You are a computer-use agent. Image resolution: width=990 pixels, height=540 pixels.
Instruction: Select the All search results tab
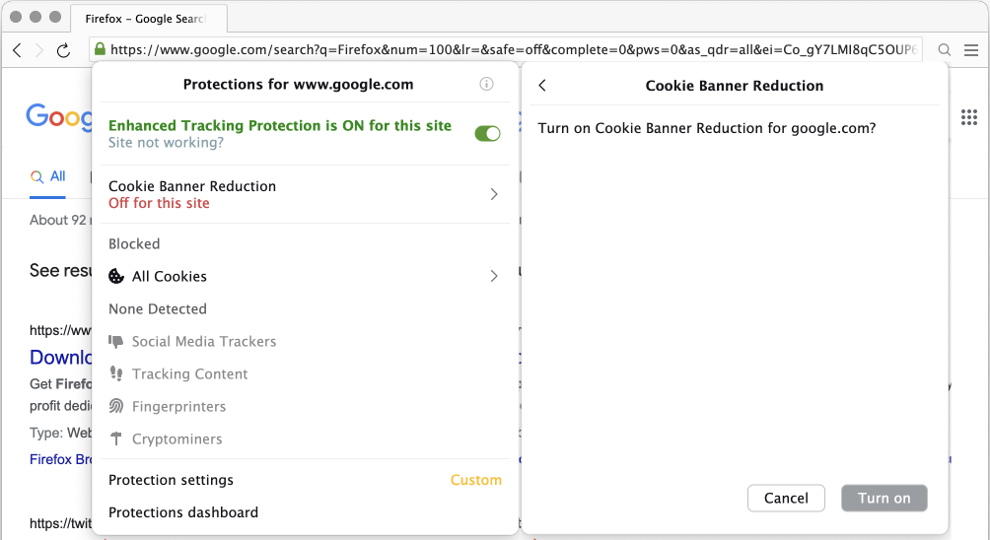coord(49,176)
